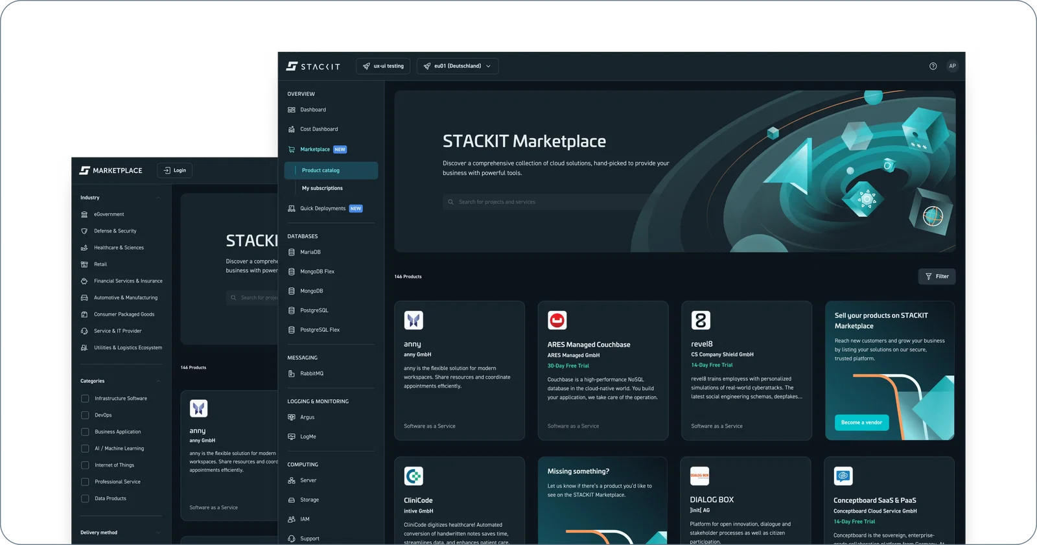Open the Healthcare & Sciences industry link
Screen dimensions: 1037x545
[119, 248]
